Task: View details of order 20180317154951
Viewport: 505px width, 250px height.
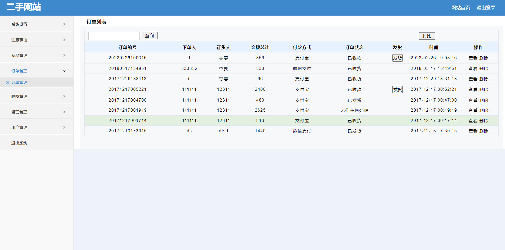Action: click(x=473, y=69)
